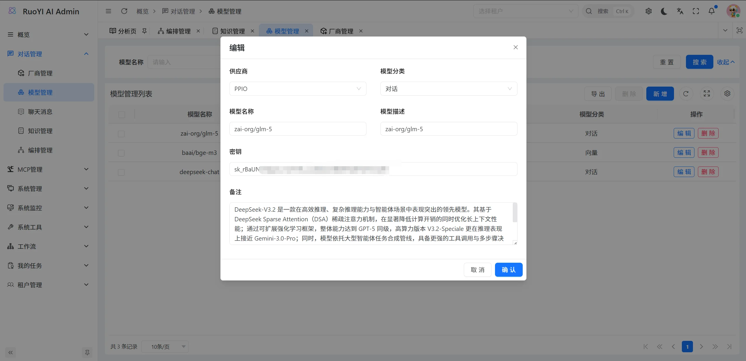
Task: Open the settings gear in the top bar
Action: click(648, 11)
